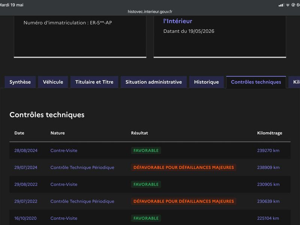Viewport: 300px width, 225px height.
Task: Click the 16/10/2020 date entry
Action: (25, 218)
